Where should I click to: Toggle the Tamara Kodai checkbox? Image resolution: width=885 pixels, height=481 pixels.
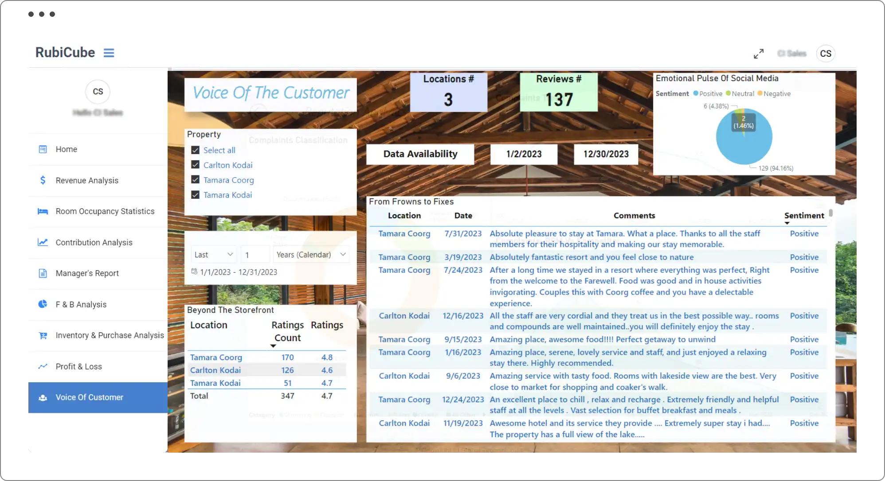(x=195, y=195)
